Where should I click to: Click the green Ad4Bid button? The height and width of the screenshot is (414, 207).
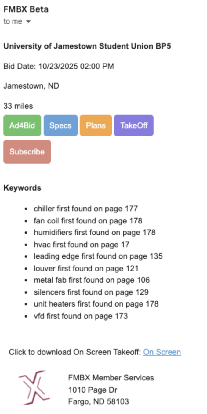[x=22, y=125]
